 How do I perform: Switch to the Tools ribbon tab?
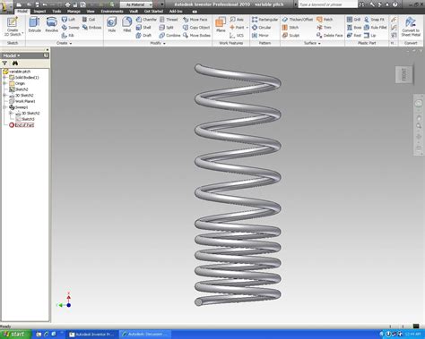click(x=56, y=12)
